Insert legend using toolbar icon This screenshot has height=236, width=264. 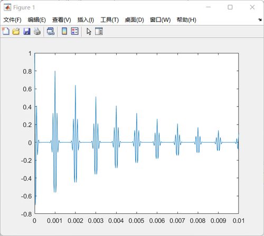click(75, 31)
